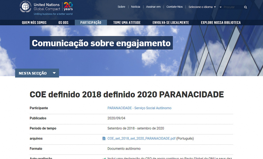Click the Formato row label
This screenshot has width=263, height=159.
[x=36, y=149]
